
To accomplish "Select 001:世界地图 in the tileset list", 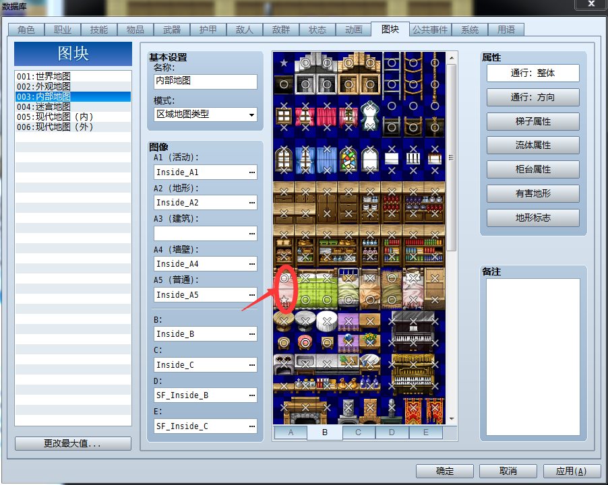I will tap(73, 76).
